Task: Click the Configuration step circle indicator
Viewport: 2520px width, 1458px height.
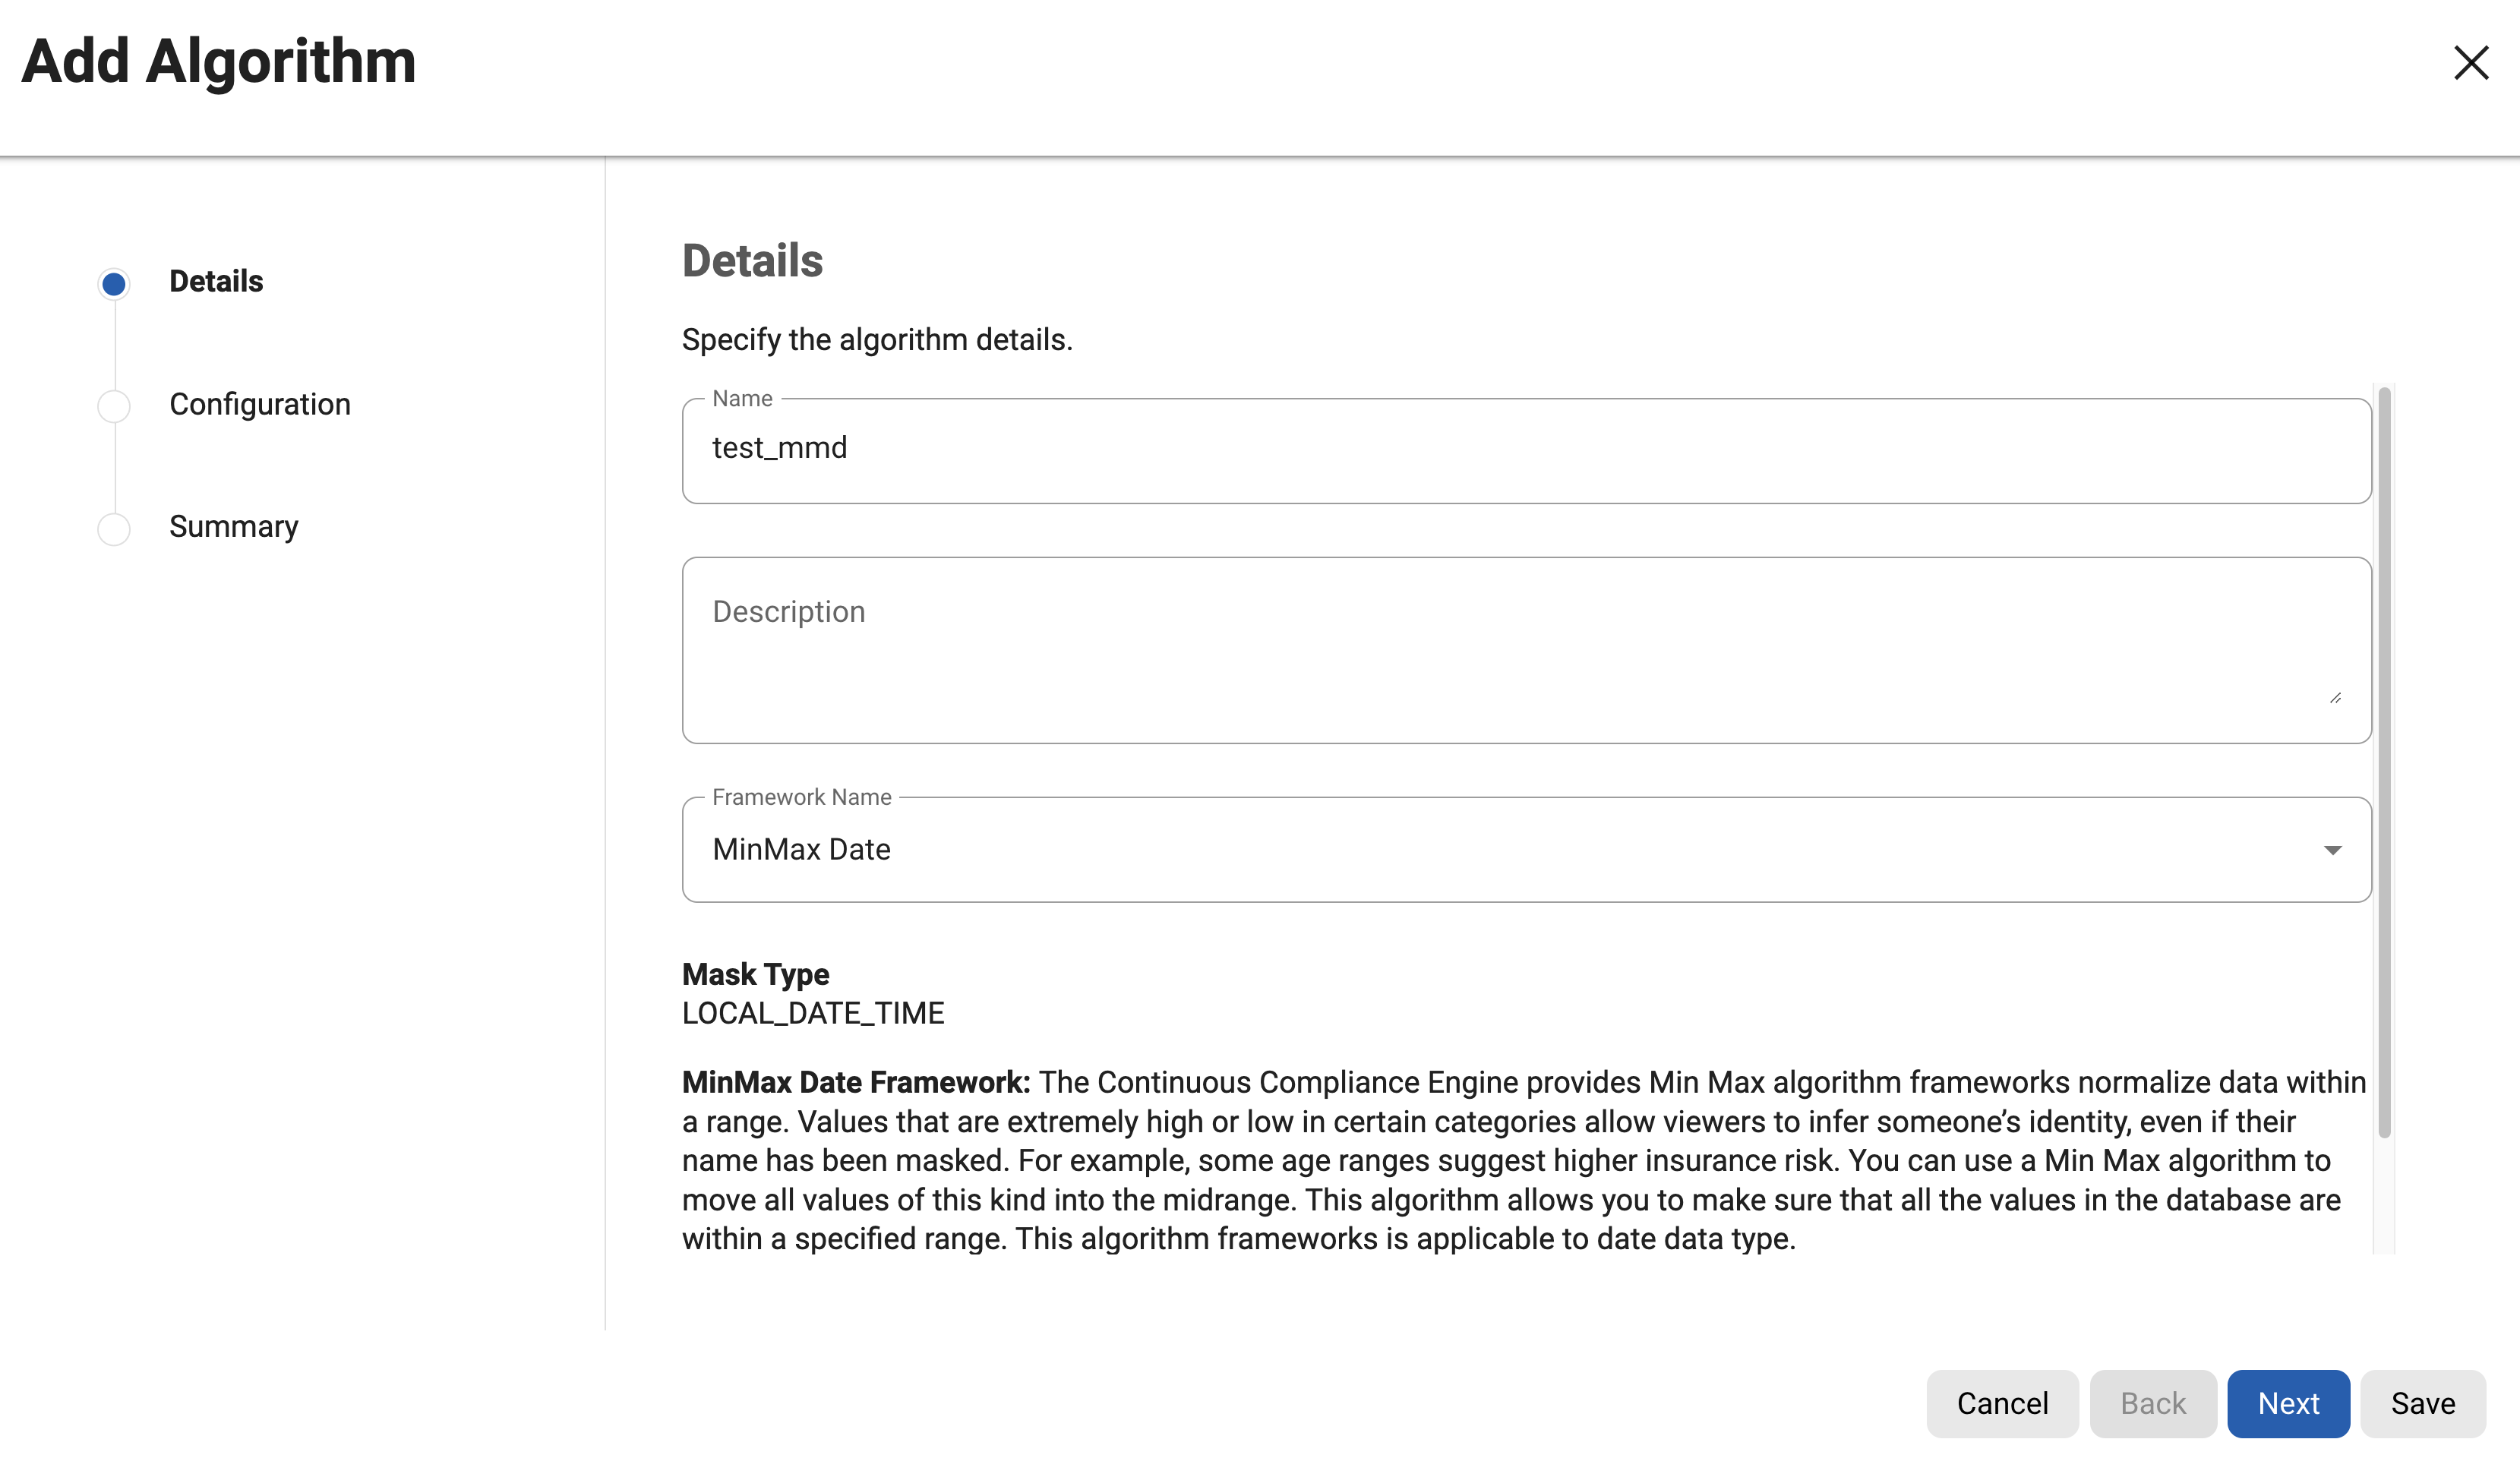Action: click(x=114, y=406)
